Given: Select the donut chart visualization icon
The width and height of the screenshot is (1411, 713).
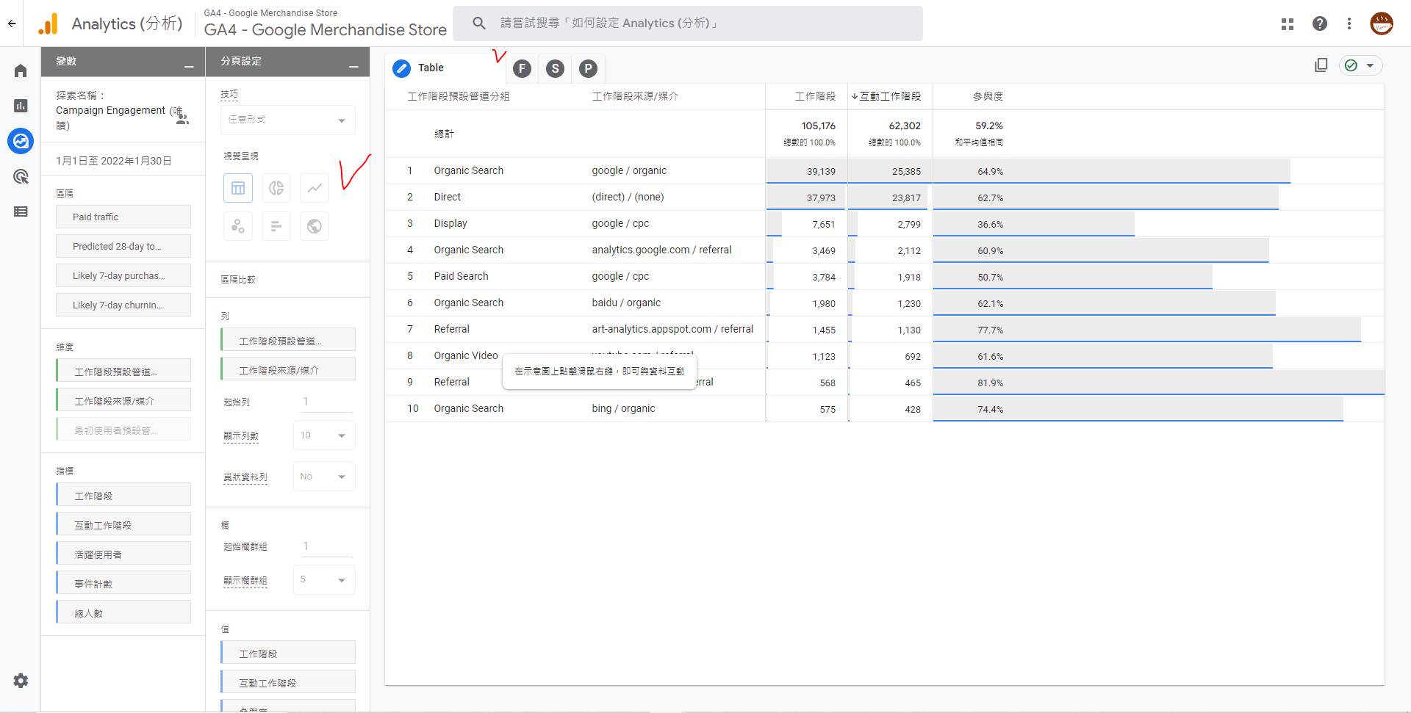Looking at the screenshot, I should tap(276, 188).
